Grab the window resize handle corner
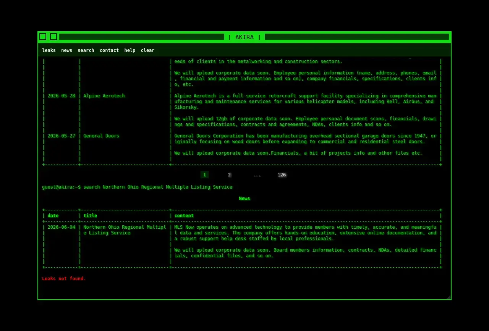 tap(449, 297)
